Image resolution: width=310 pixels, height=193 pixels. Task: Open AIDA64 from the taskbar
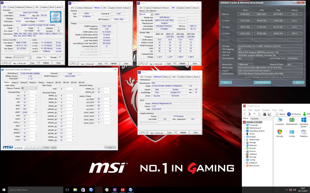[123, 190]
